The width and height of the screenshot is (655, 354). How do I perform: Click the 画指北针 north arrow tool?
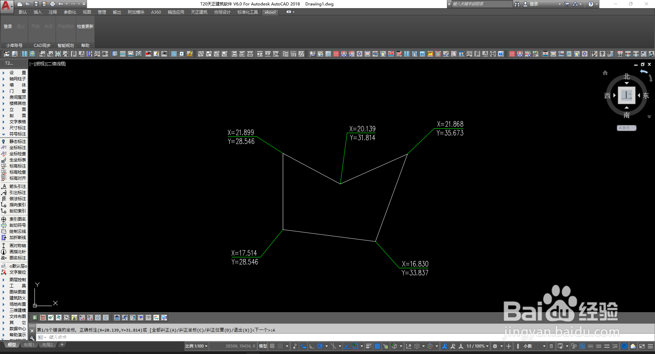pyautogui.click(x=14, y=252)
